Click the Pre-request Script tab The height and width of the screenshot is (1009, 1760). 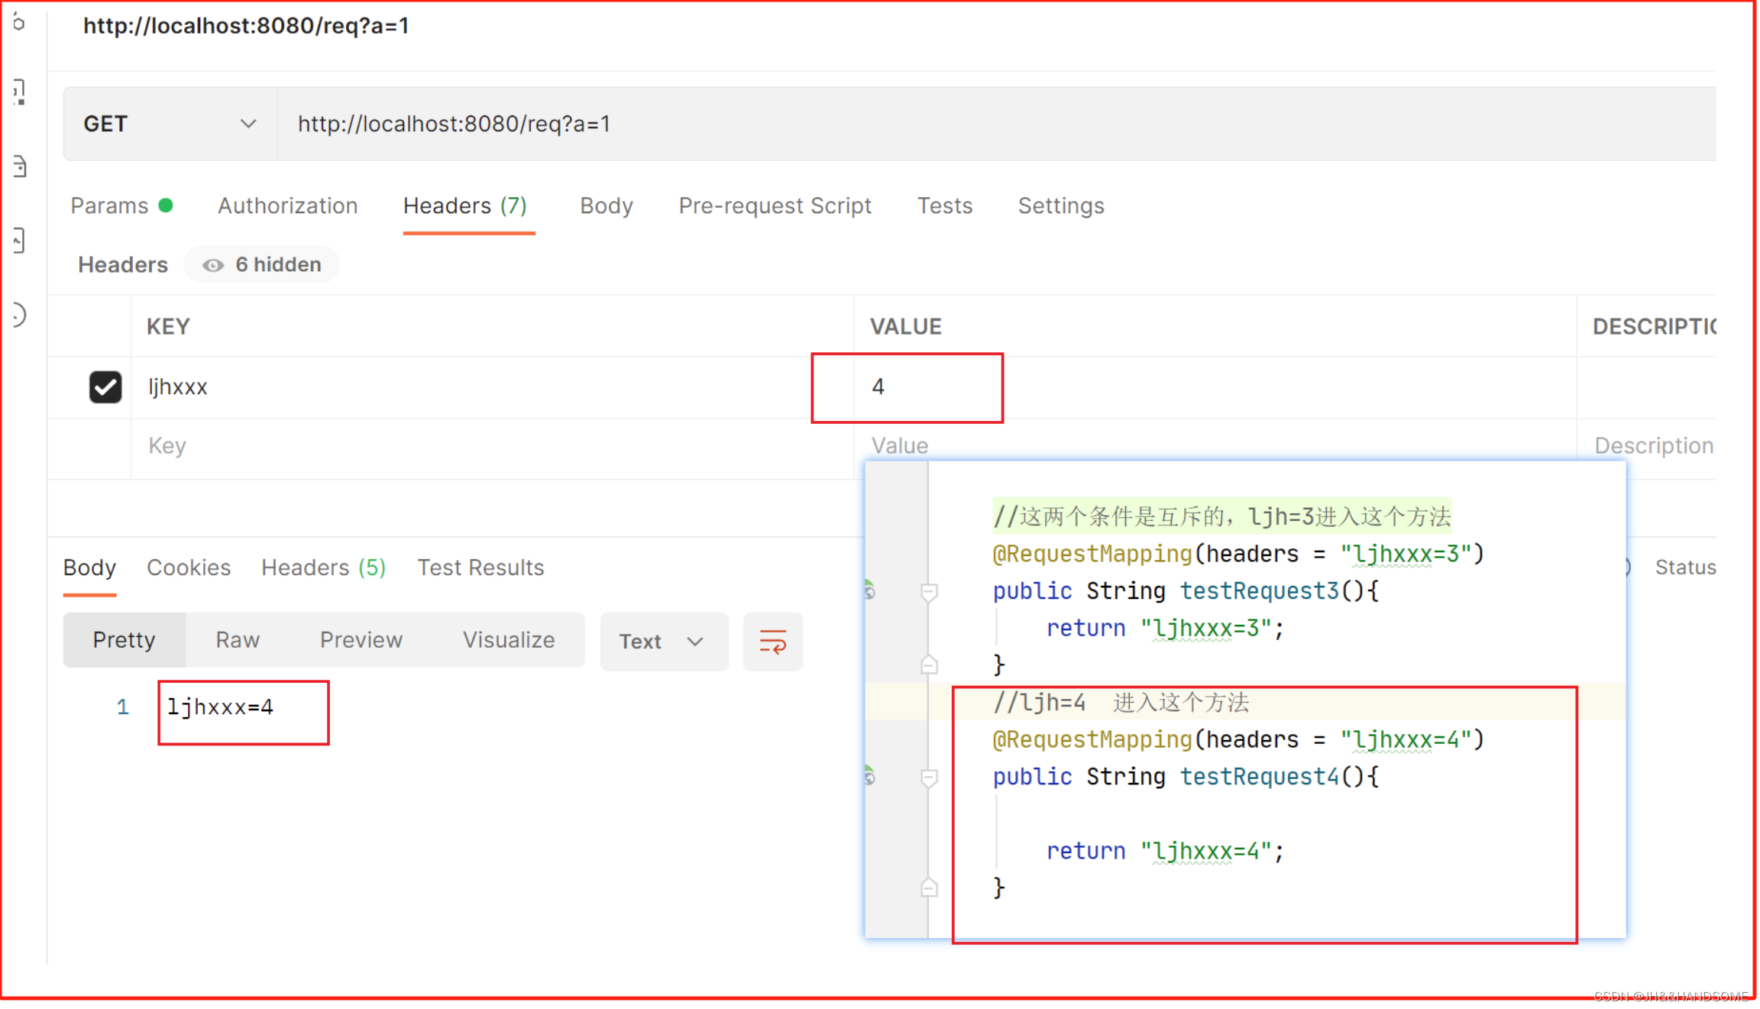(774, 205)
